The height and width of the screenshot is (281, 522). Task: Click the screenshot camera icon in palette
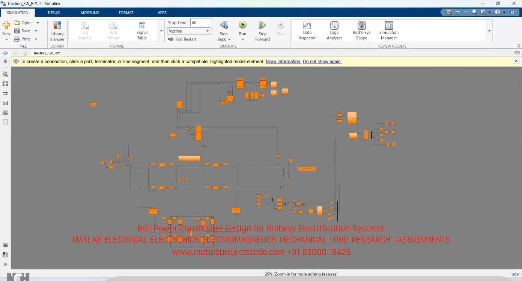(x=5, y=245)
